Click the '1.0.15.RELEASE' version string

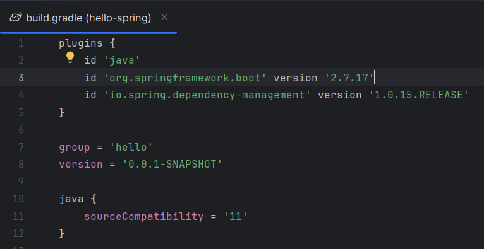[419, 95]
